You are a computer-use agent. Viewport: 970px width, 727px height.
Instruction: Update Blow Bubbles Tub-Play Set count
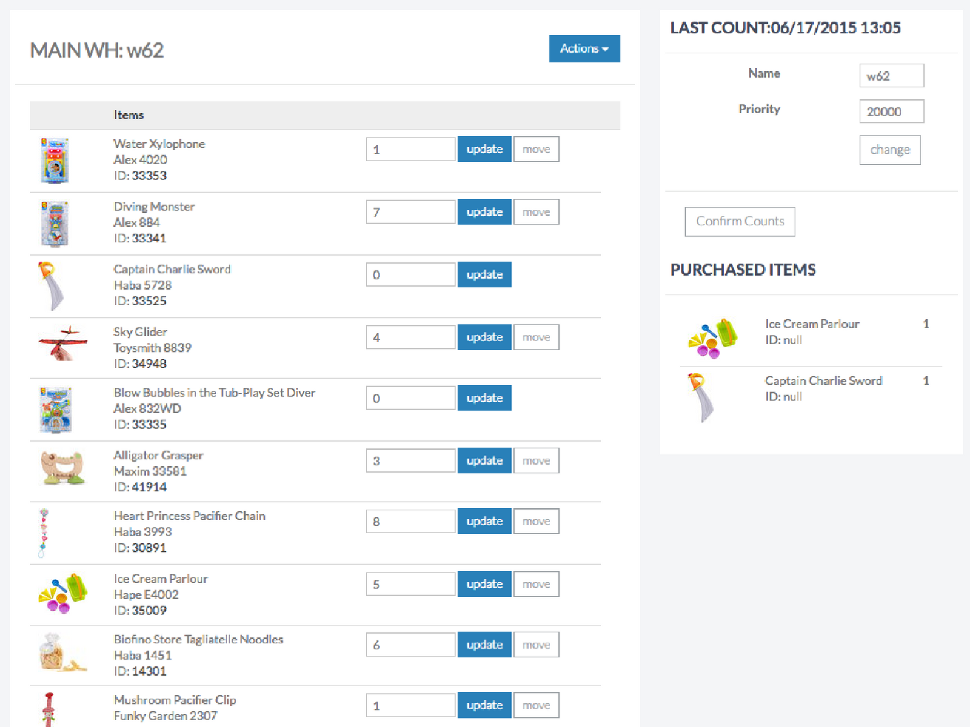click(x=484, y=398)
